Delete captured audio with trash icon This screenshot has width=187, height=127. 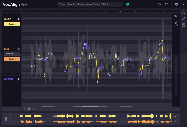pyautogui.click(x=6, y=119)
